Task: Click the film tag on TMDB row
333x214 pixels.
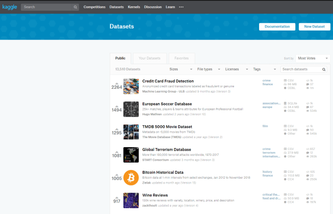Action: coord(265,126)
